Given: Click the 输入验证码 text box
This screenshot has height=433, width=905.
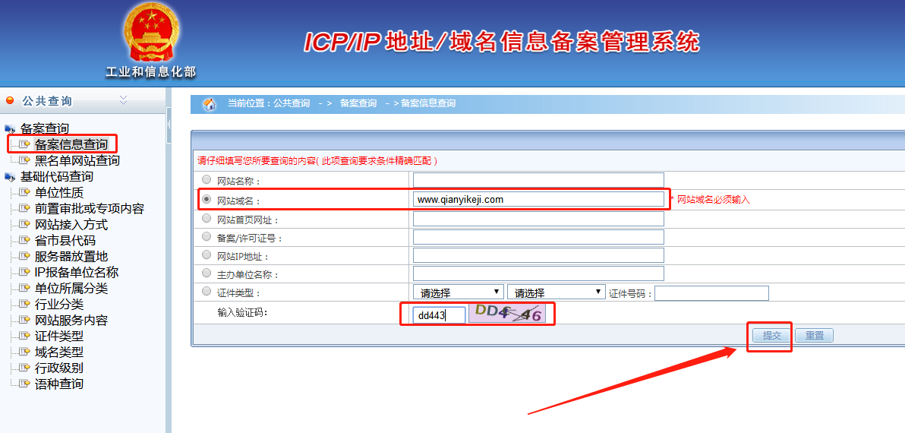Looking at the screenshot, I should coord(439,314).
